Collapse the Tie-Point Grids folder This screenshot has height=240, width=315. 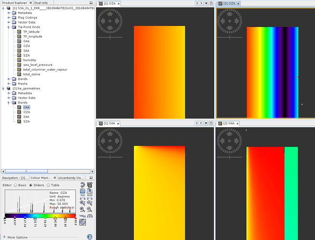point(9,27)
